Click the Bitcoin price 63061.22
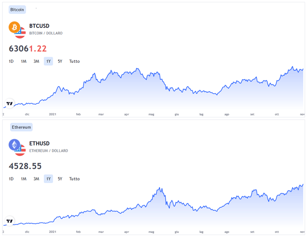Screen dimensions: 307x236 [28, 48]
